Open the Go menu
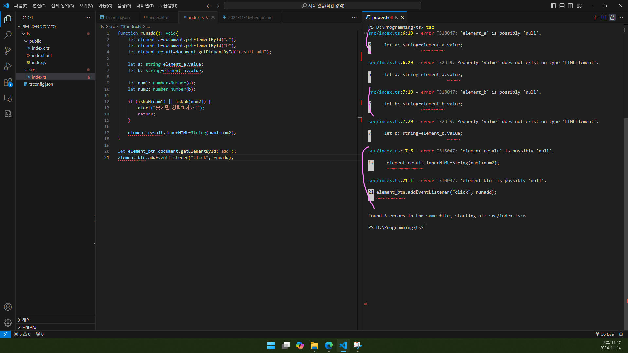The height and width of the screenshot is (353, 628). [105, 6]
